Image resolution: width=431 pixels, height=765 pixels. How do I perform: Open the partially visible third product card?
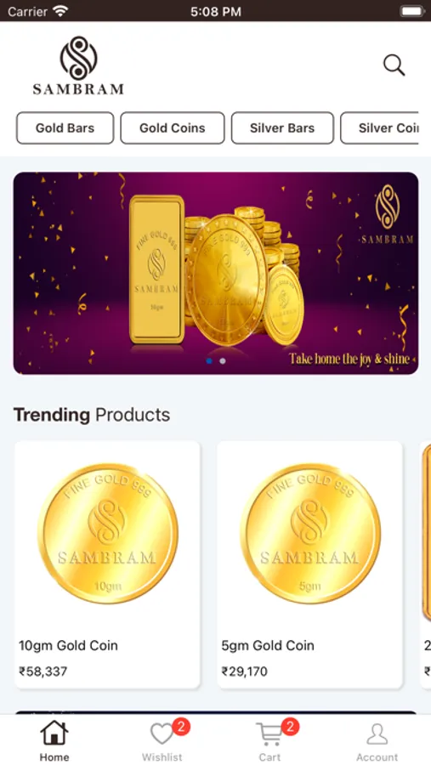425,565
